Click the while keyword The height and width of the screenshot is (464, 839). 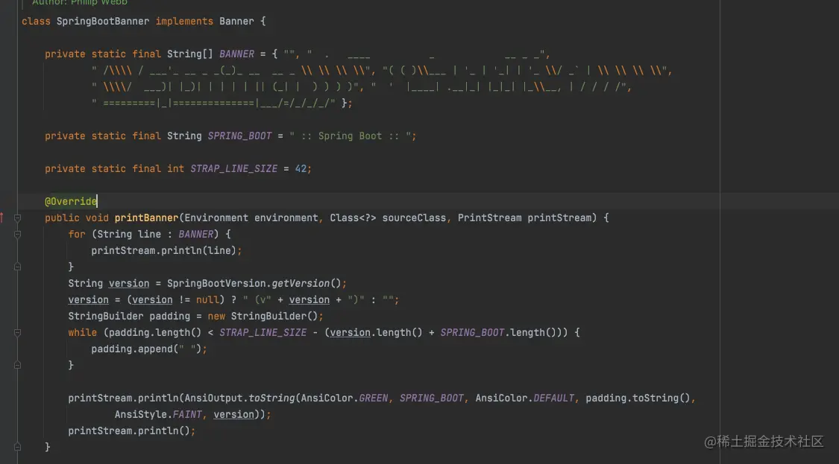[x=82, y=332]
